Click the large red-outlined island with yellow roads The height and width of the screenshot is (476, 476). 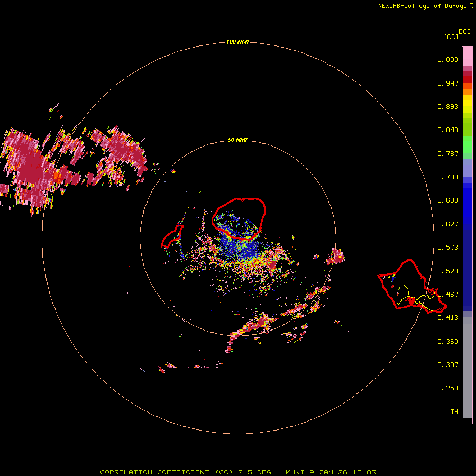(412, 286)
